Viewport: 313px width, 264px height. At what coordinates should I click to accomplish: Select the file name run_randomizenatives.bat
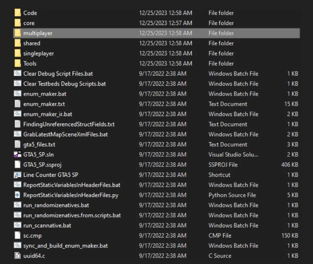[56, 205]
